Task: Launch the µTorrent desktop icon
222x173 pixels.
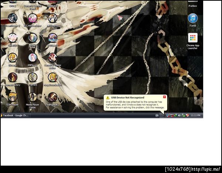Action: point(33,77)
